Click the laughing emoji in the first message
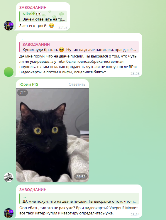The image size is (166, 220). pos(52,26)
